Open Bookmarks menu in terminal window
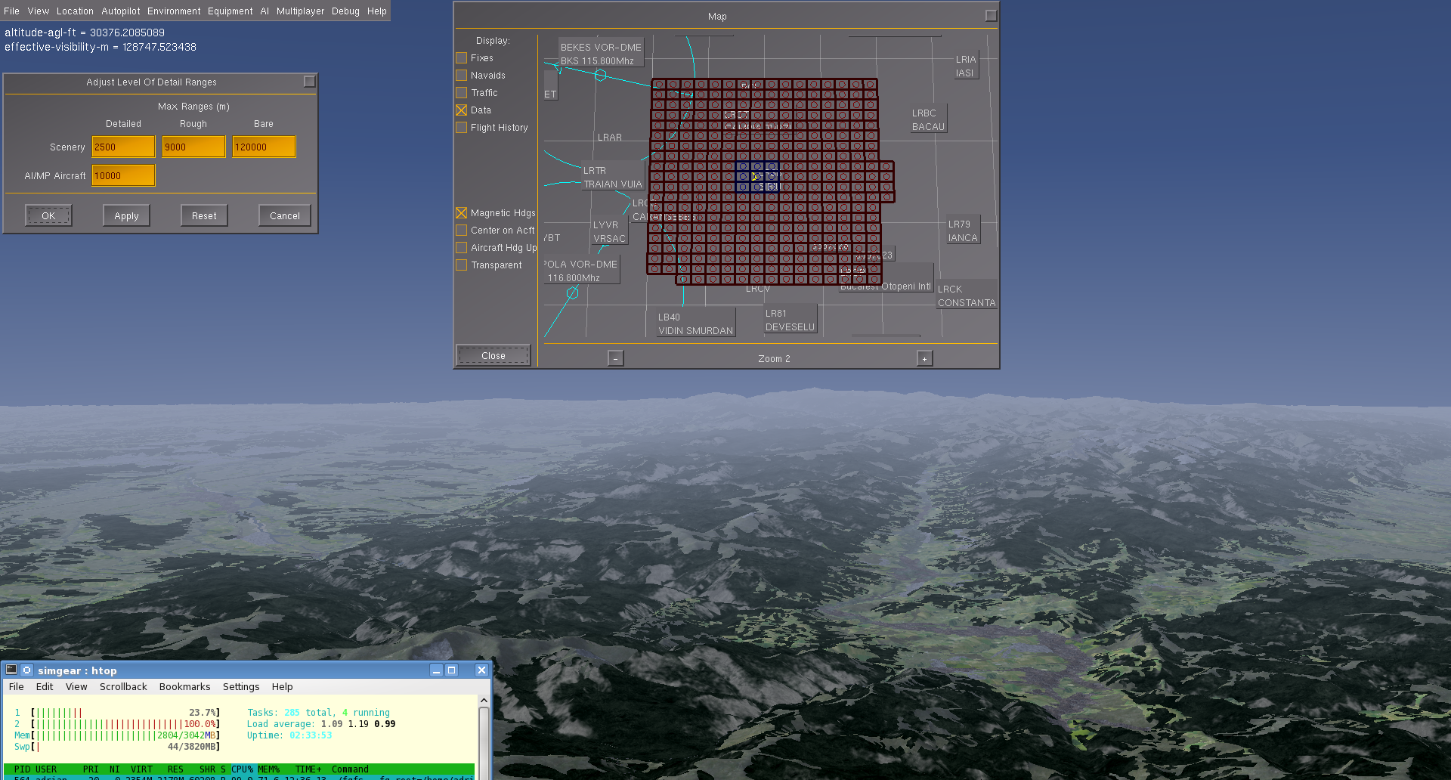The height and width of the screenshot is (780, 1451). (x=184, y=686)
